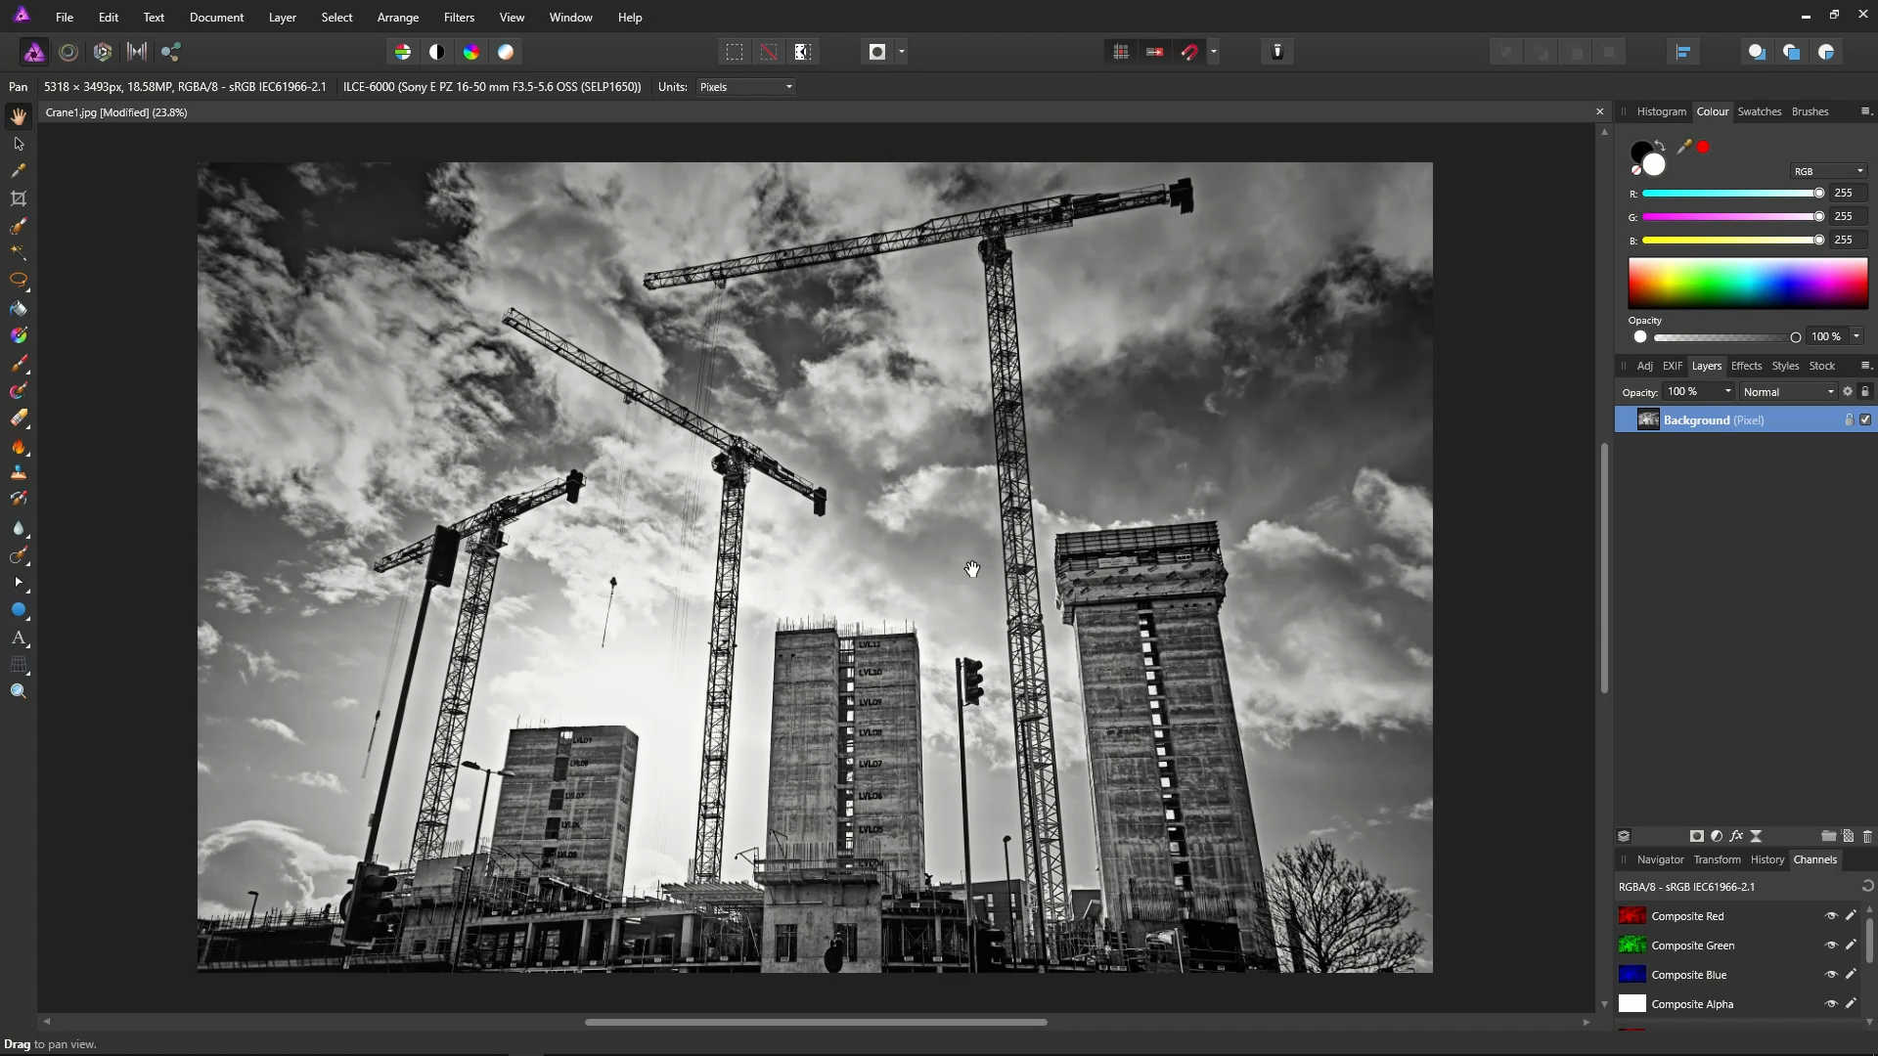The height and width of the screenshot is (1056, 1878).
Task: Switch to the Swatches tab
Action: [x=1759, y=111]
